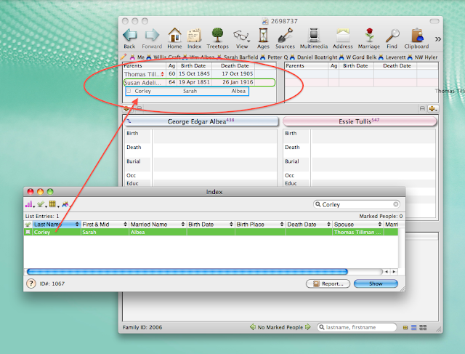The width and height of the screenshot is (465, 354).
Task: Click the Find magnifier icon
Action: coord(392,37)
